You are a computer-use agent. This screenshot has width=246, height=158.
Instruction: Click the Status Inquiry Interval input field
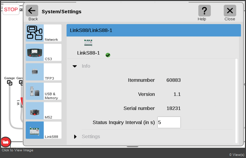click(x=169, y=122)
